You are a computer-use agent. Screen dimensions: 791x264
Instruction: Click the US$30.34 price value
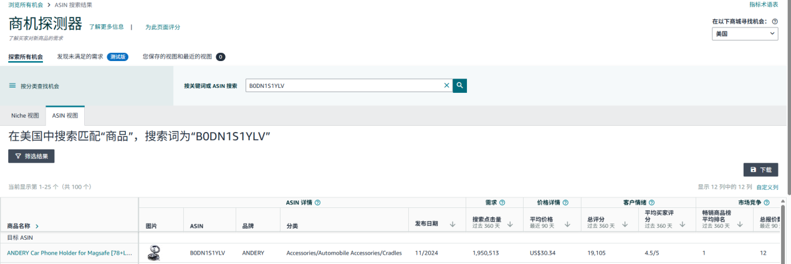pos(542,253)
